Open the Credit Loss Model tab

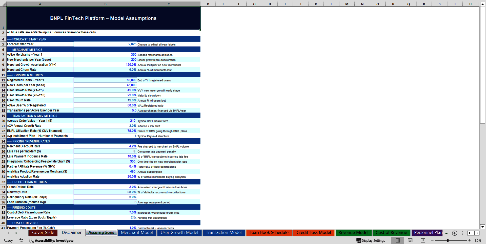click(x=314, y=232)
